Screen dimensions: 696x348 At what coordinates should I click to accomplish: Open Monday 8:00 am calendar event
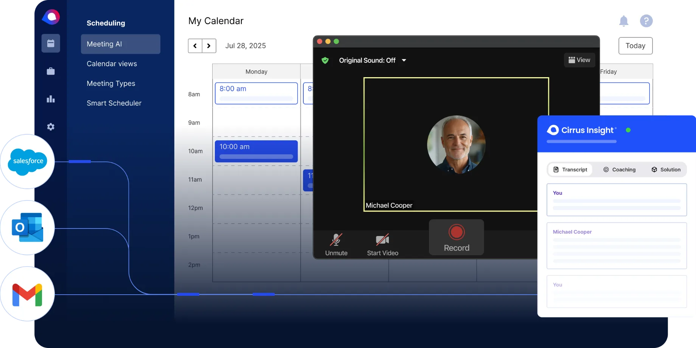tap(256, 93)
